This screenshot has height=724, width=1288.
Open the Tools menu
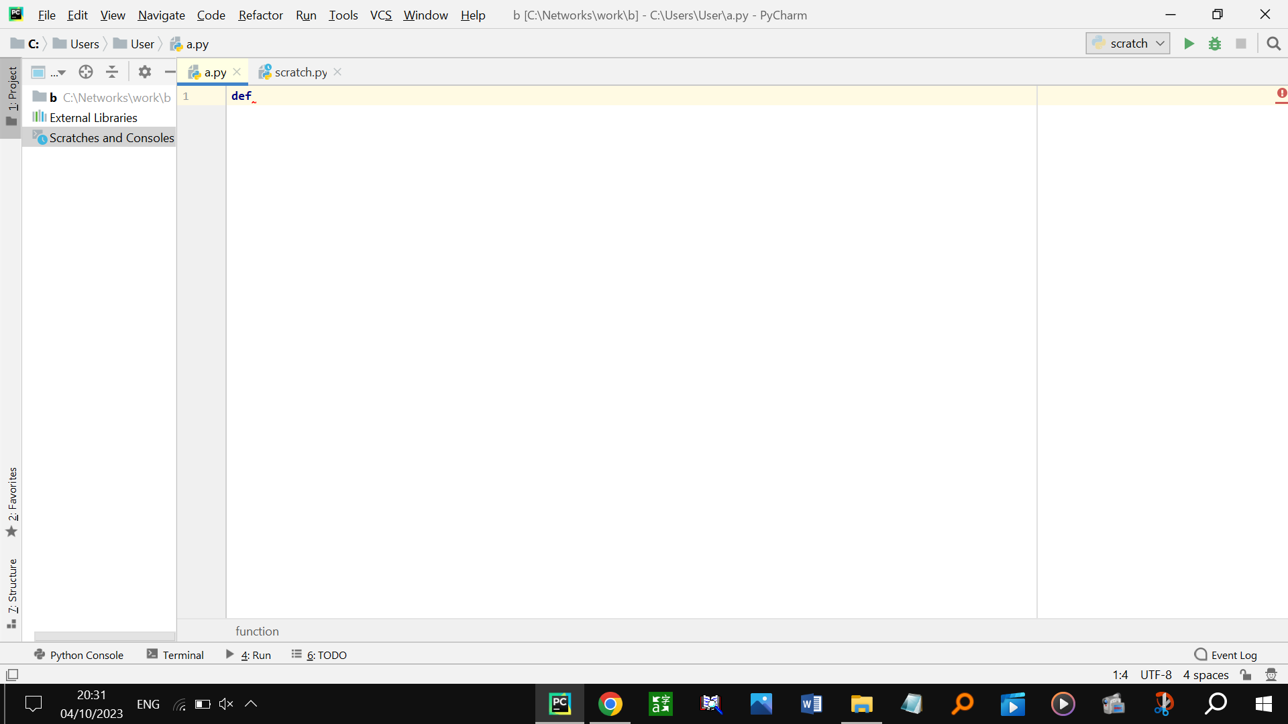(x=343, y=15)
